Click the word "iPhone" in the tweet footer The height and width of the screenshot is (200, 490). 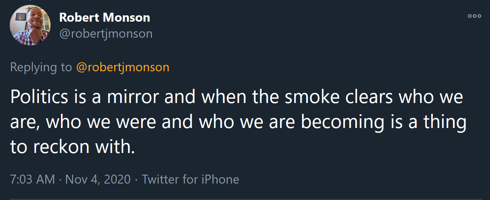220,179
